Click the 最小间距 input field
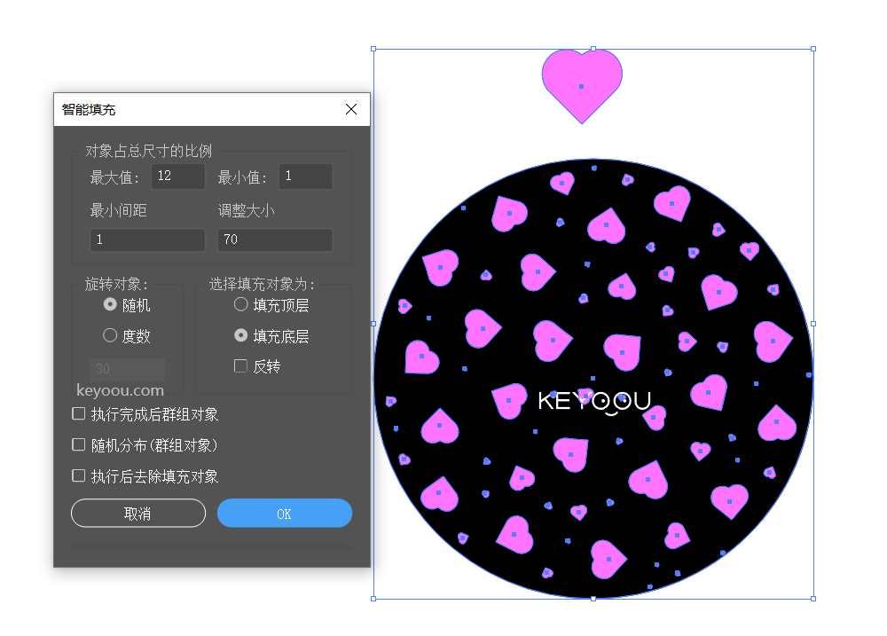 [x=147, y=239]
